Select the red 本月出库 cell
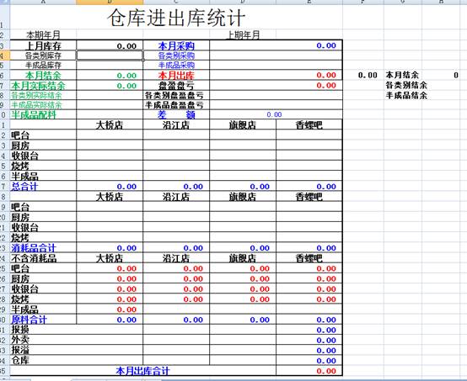 pyautogui.click(x=176, y=75)
